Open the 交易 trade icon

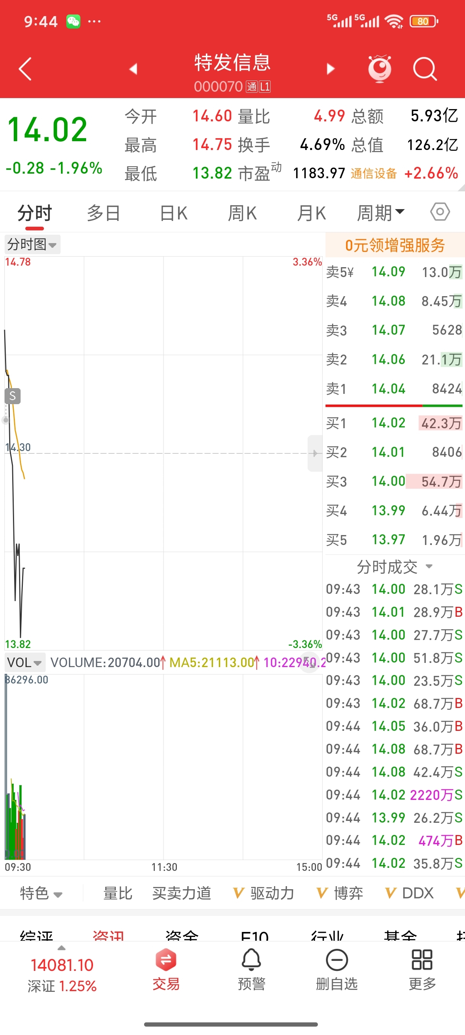[166, 969]
